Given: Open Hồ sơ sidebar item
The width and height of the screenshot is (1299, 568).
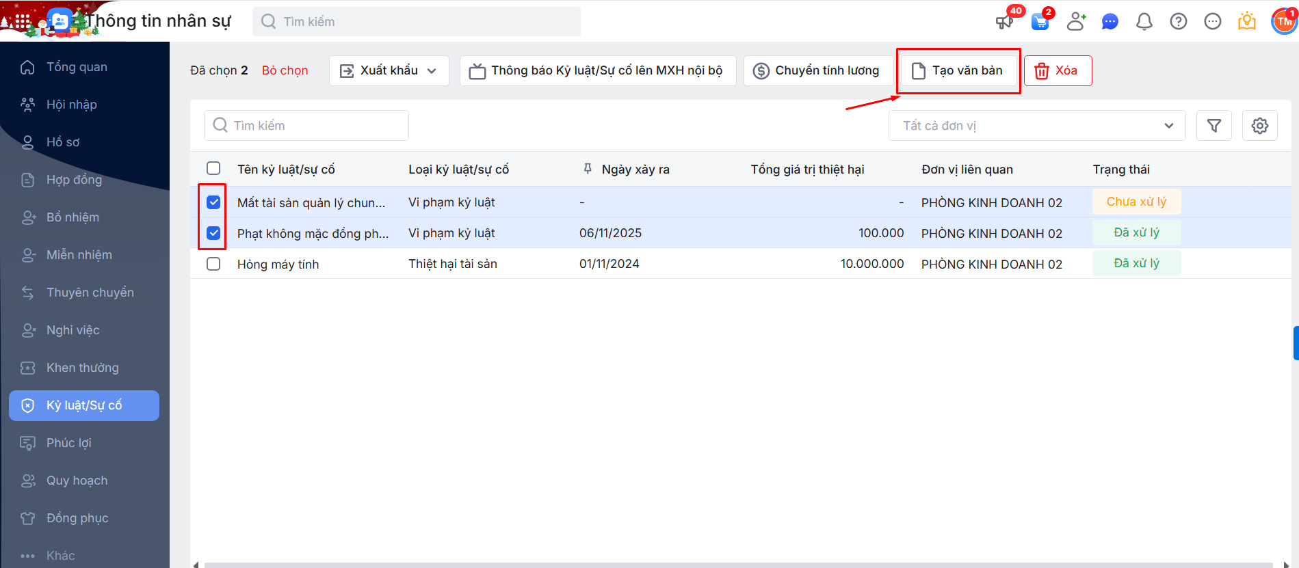Looking at the screenshot, I should click(84, 142).
